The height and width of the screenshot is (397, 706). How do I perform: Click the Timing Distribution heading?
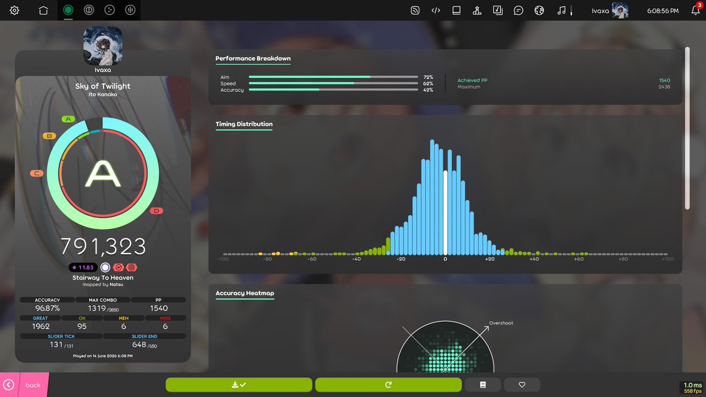[x=244, y=124]
